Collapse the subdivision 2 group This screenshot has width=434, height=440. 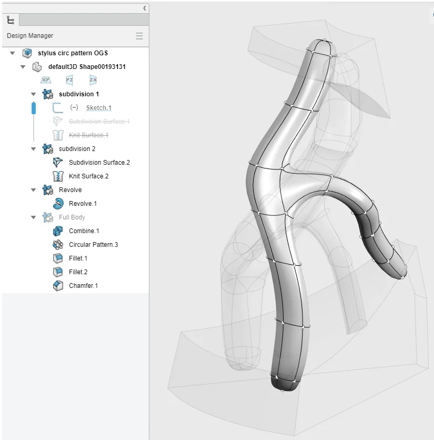pyautogui.click(x=33, y=149)
